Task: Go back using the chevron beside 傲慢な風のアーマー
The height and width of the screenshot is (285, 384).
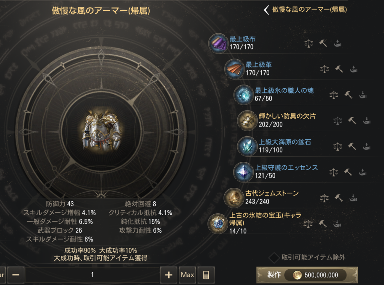Action: tap(267, 10)
